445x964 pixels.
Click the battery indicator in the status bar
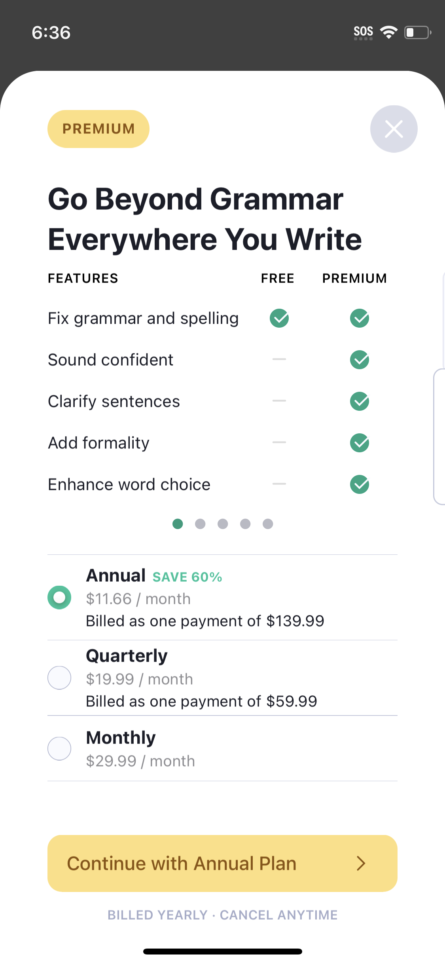click(x=417, y=33)
